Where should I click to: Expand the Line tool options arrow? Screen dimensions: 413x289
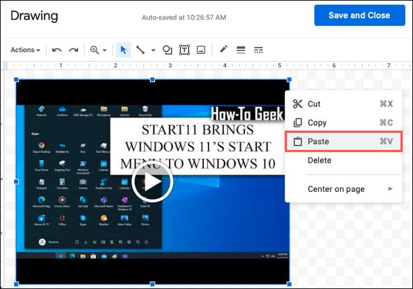[153, 50]
